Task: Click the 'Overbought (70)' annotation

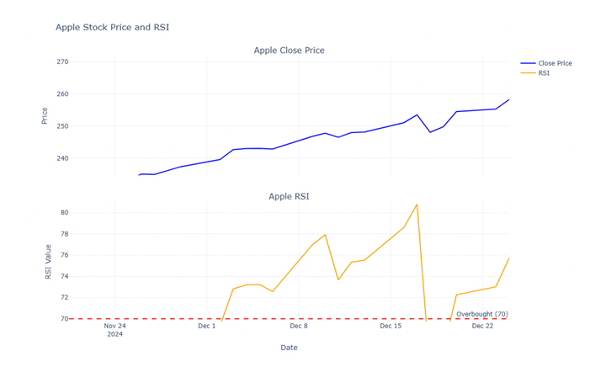Action: tap(481, 314)
